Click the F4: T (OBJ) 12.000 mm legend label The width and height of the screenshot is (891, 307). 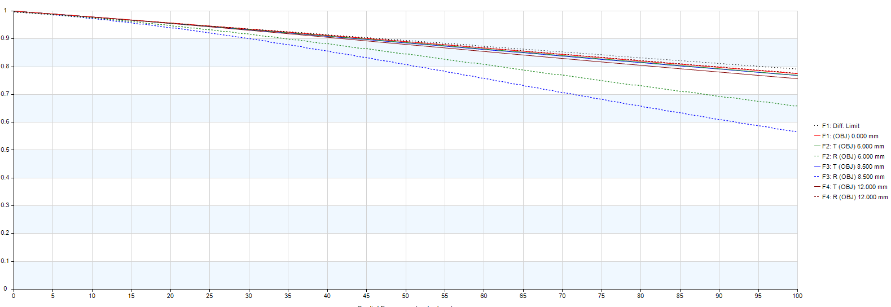[854, 187]
